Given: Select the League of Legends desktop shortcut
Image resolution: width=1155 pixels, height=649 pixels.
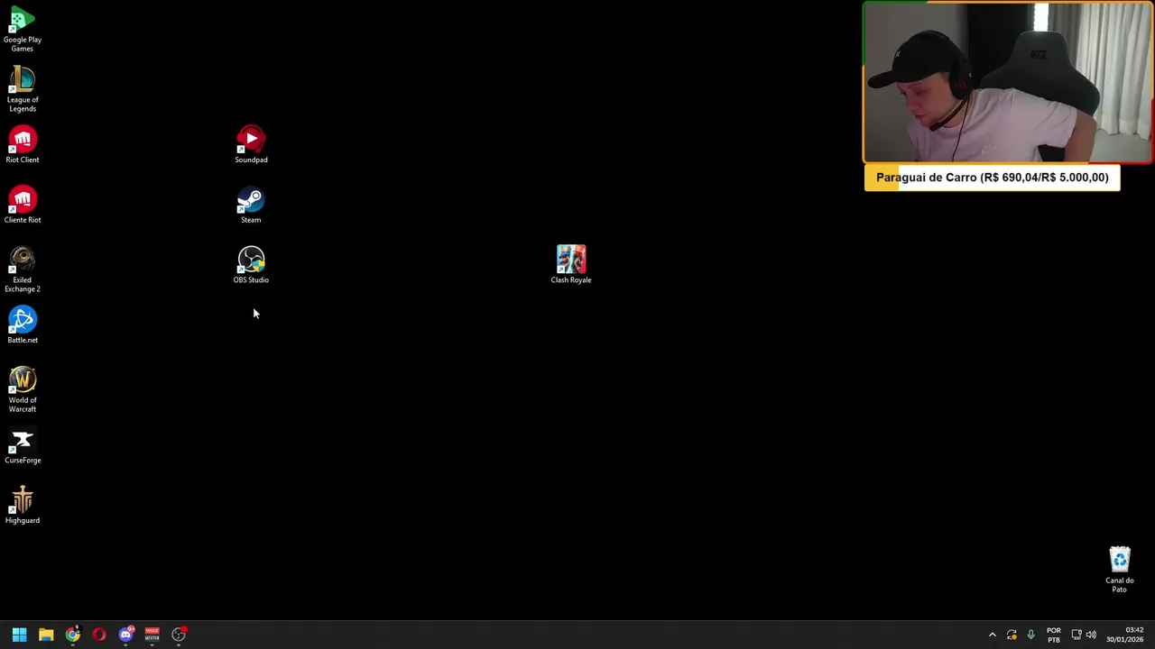Looking at the screenshot, I should point(23,90).
